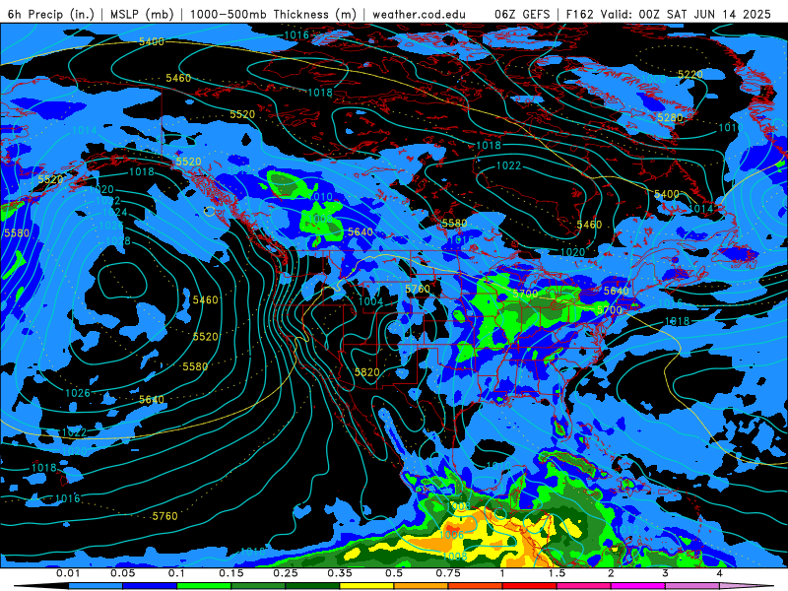Screen dimensions: 788x591
Task: Click the 0.05 color bar tick label
Action: pyautogui.click(x=122, y=573)
